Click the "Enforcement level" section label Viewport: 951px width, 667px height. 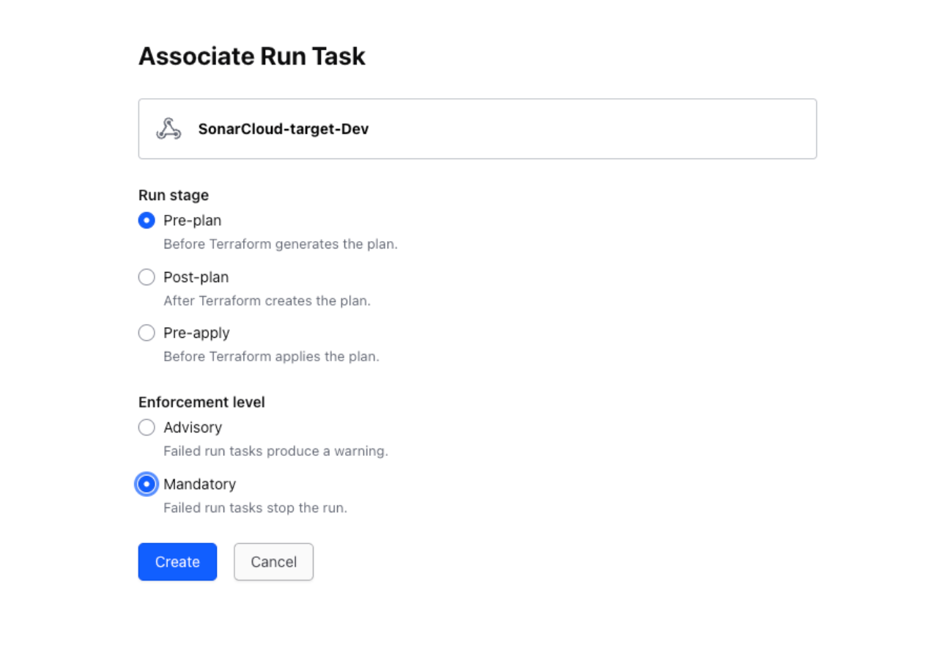coord(201,402)
